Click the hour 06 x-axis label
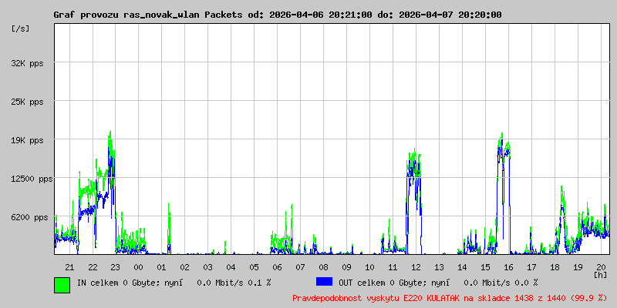Screen dimensions: 617x308 click(x=277, y=268)
